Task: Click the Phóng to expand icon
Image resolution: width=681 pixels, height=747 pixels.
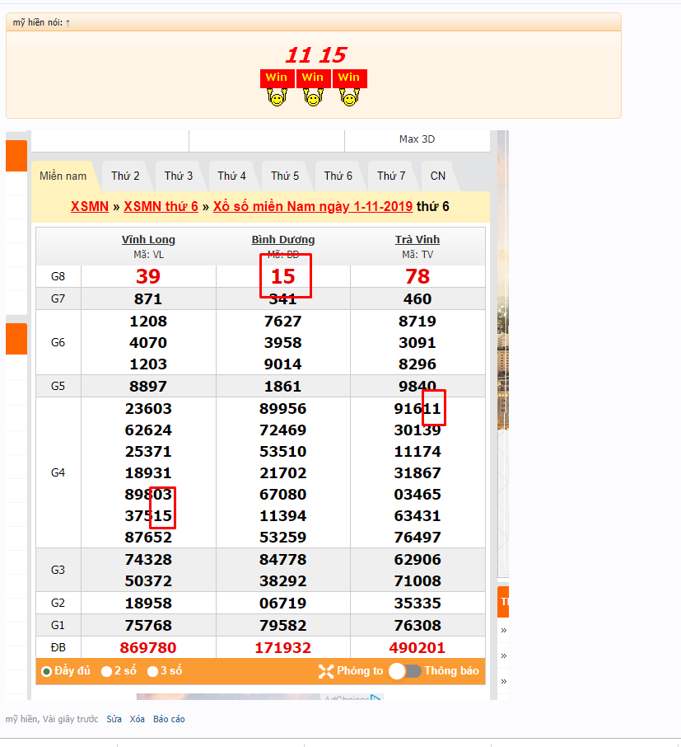Action: [326, 671]
